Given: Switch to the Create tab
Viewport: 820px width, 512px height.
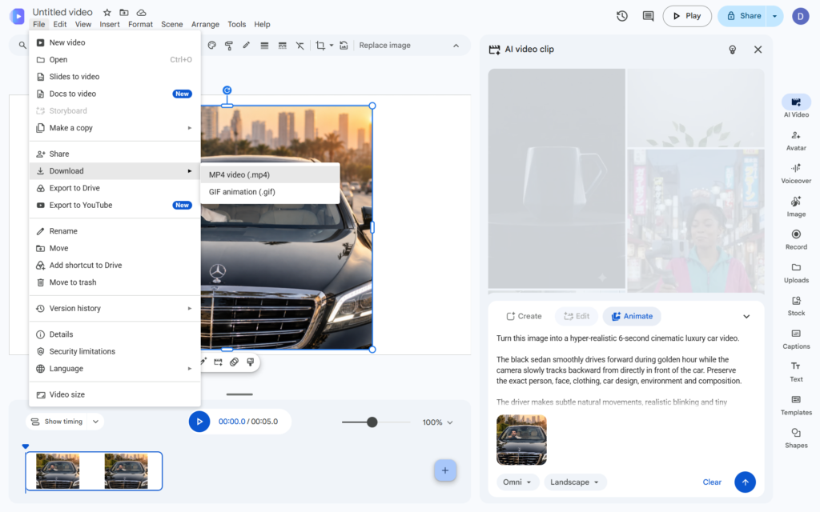Looking at the screenshot, I should 524,316.
